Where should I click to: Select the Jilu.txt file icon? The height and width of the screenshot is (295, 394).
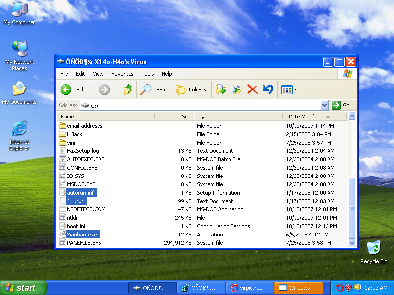click(63, 201)
